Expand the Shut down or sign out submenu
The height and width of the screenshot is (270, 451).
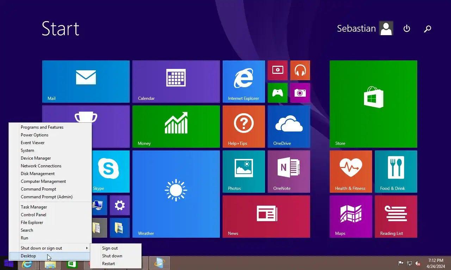50,248
